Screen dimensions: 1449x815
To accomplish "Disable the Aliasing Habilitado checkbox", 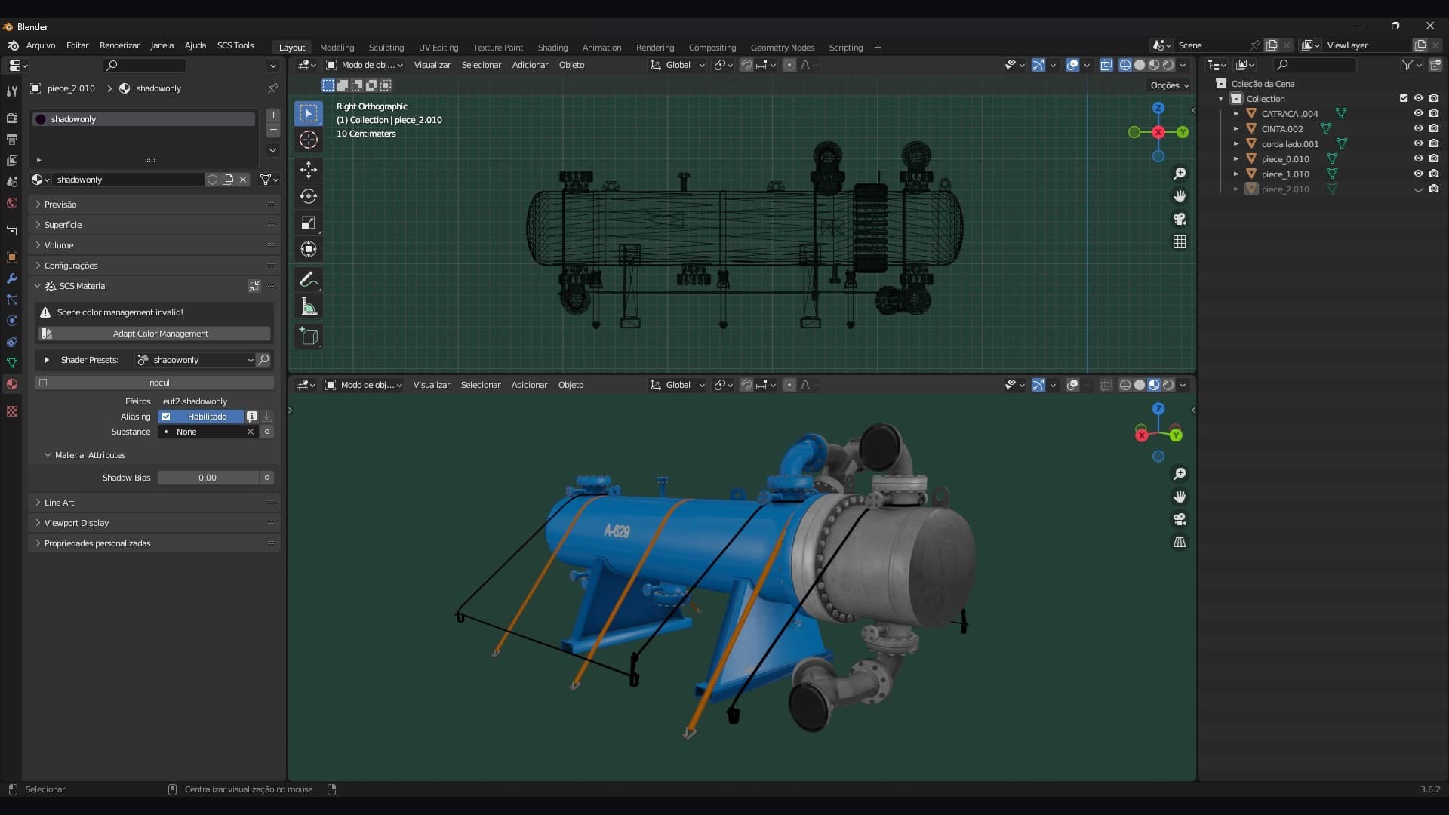I will 166,417.
